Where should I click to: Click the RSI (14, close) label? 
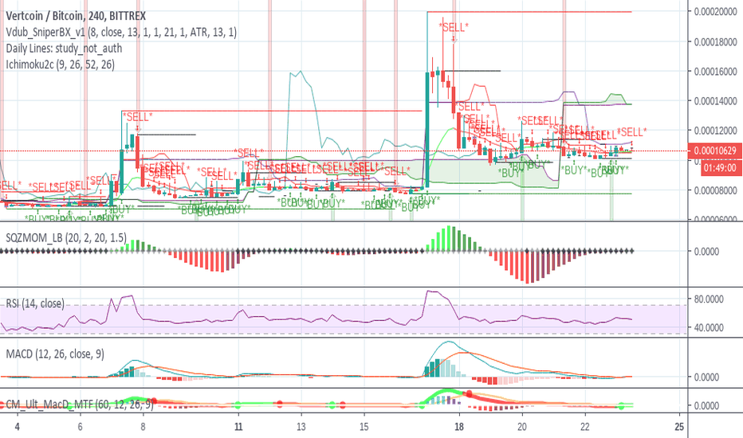click(35, 303)
